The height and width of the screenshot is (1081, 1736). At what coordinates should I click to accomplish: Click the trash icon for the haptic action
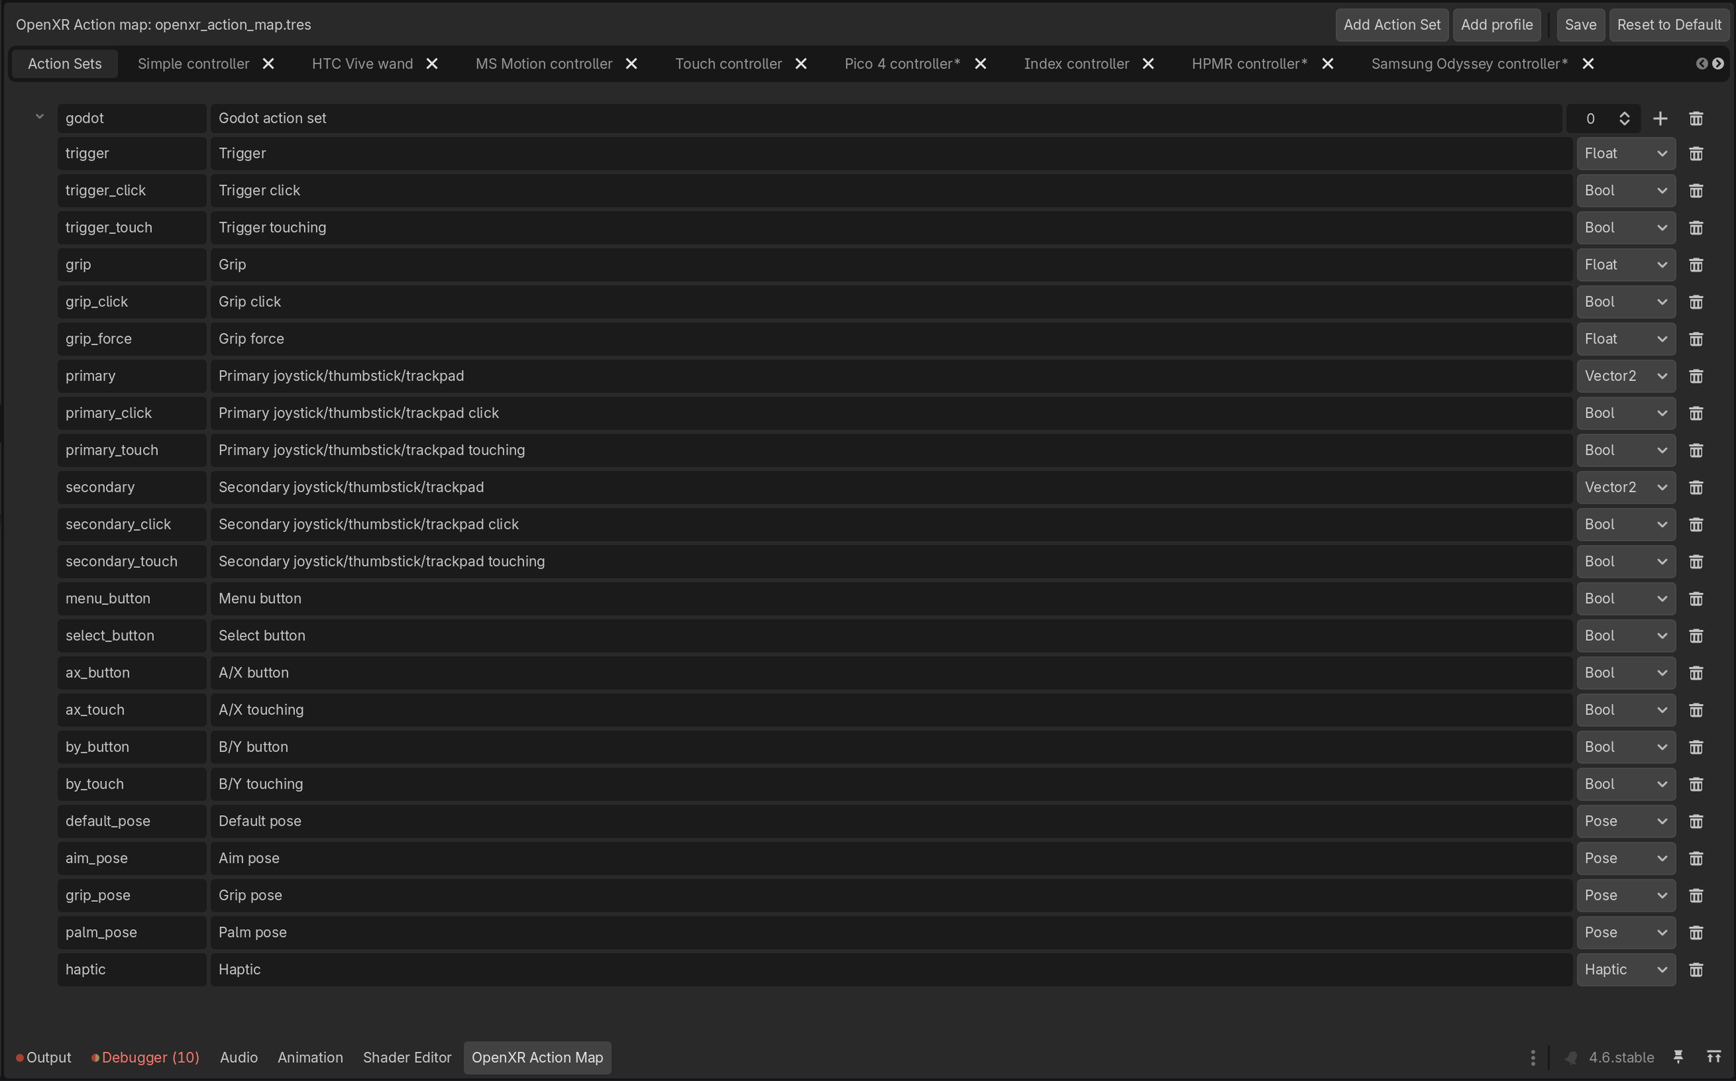tap(1695, 970)
